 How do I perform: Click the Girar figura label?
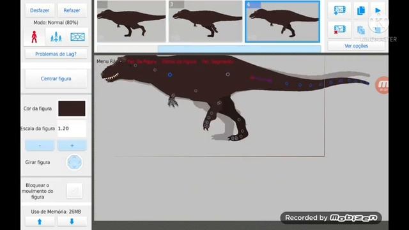click(38, 162)
